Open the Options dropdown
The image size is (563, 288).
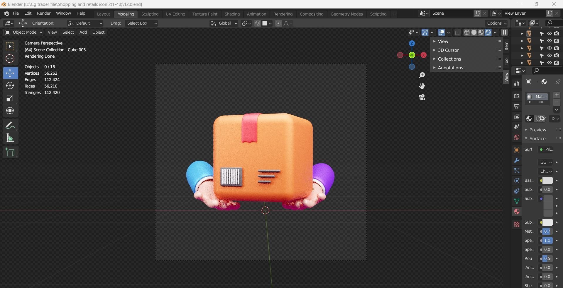click(x=496, y=23)
